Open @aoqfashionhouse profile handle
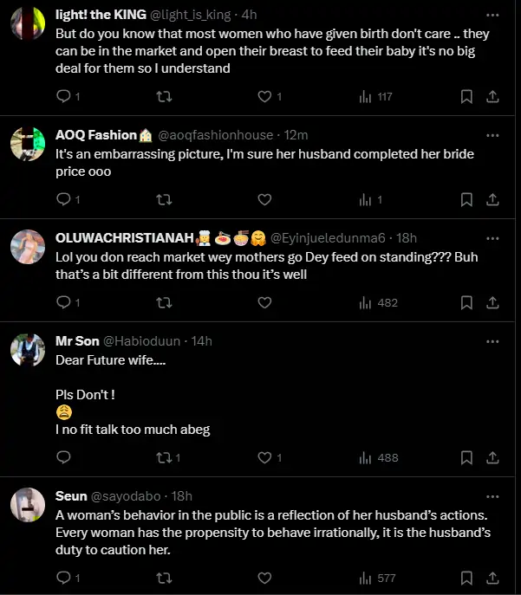 (x=215, y=135)
